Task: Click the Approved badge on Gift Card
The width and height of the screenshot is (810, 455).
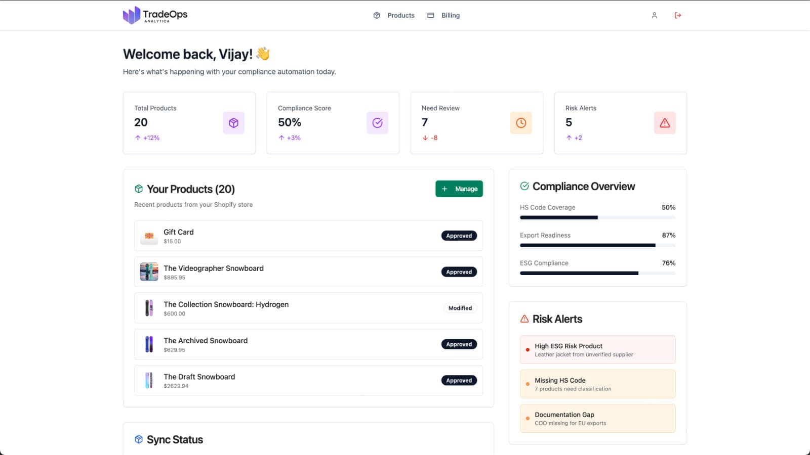Action: pyautogui.click(x=459, y=236)
